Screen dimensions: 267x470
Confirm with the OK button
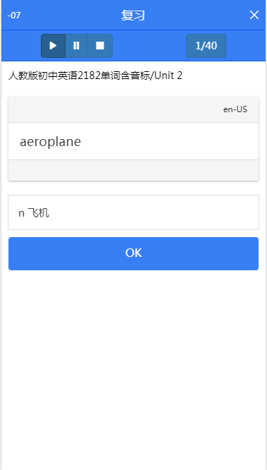[134, 253]
